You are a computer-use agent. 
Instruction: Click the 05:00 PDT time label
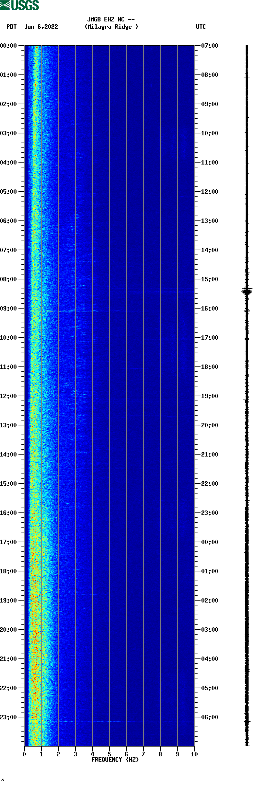coord(9,192)
